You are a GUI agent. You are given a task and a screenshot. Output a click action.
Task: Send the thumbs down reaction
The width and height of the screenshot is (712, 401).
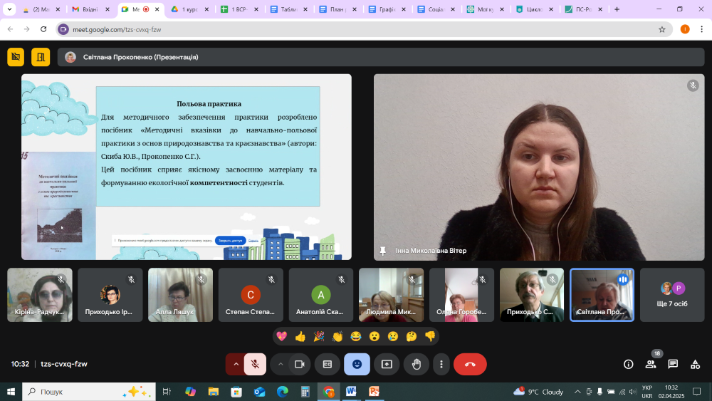click(430, 336)
